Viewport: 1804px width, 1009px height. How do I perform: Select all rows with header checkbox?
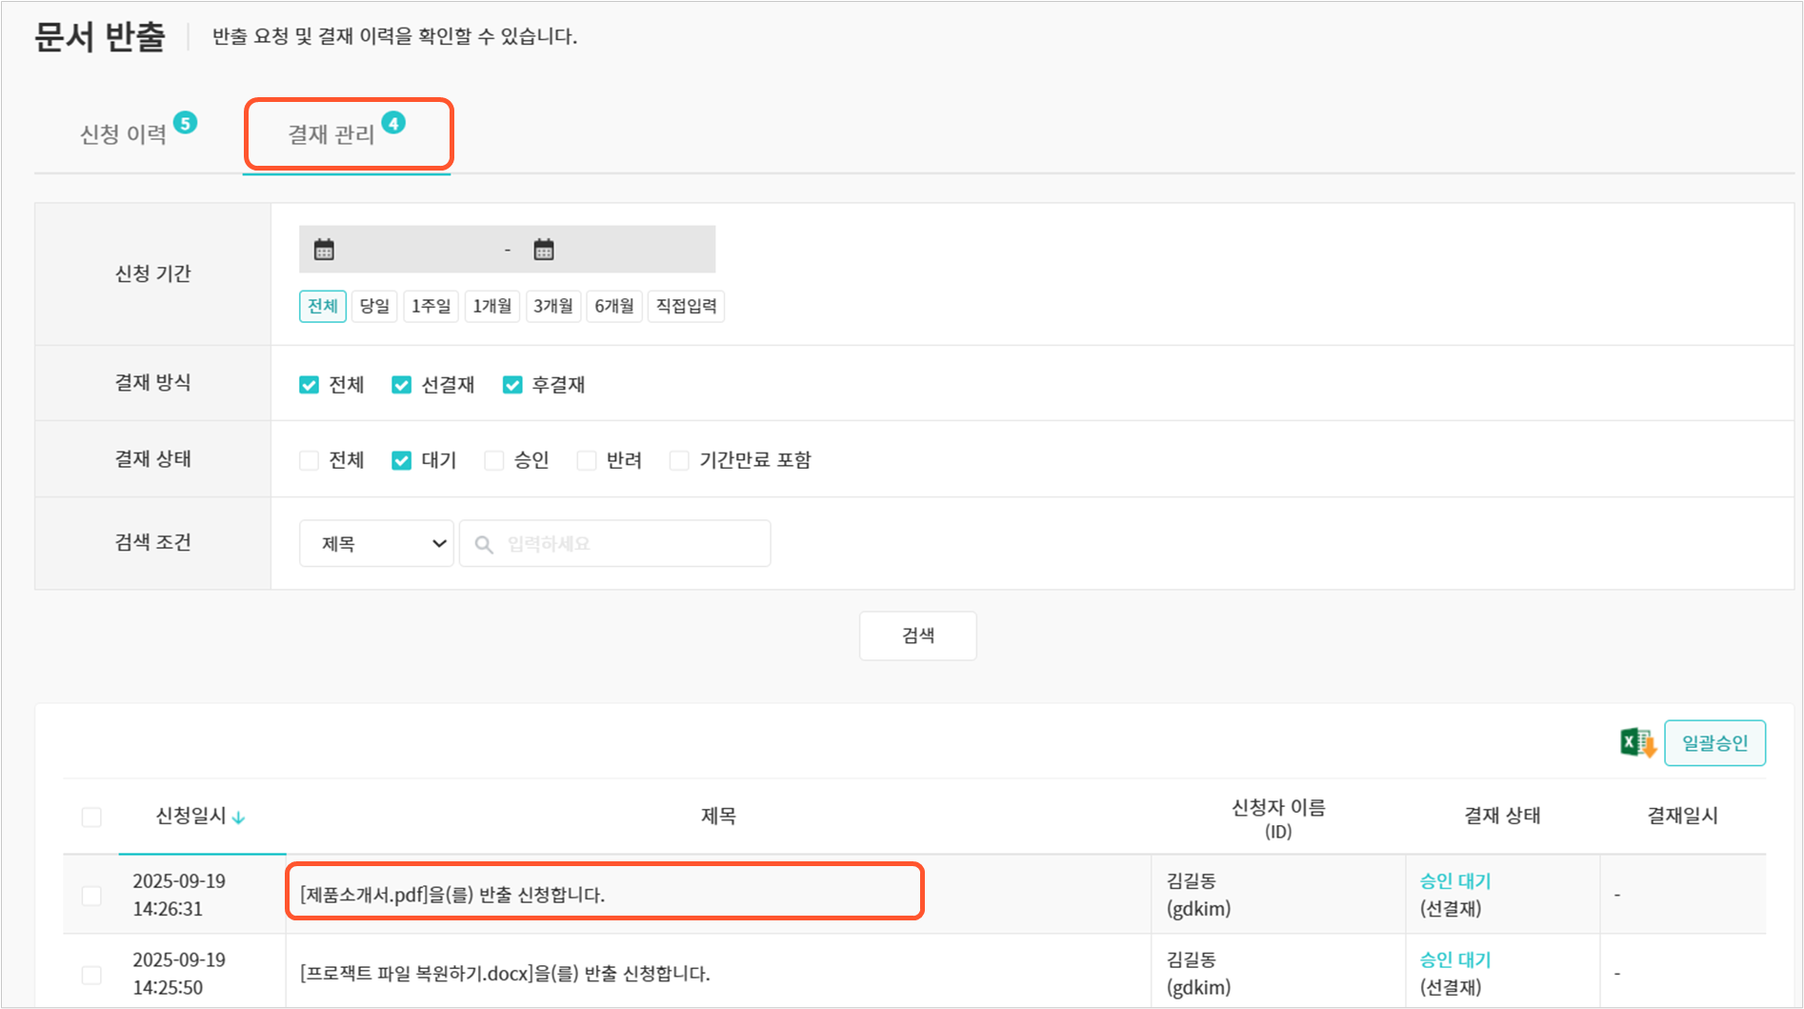pos(91,817)
